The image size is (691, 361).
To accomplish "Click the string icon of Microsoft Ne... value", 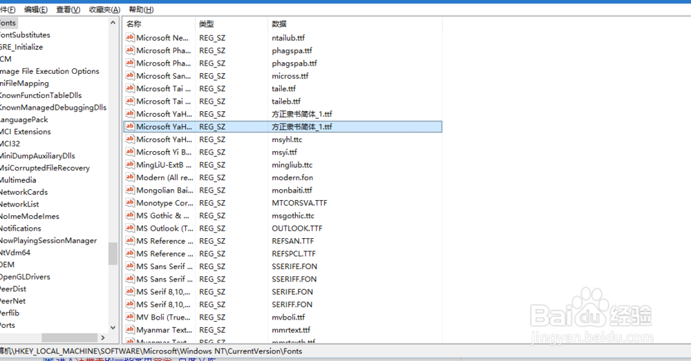I will tap(130, 37).
